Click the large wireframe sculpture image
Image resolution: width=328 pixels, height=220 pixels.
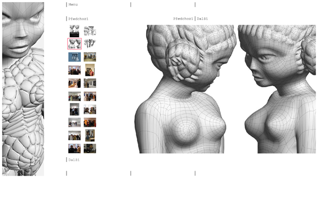[225, 89]
